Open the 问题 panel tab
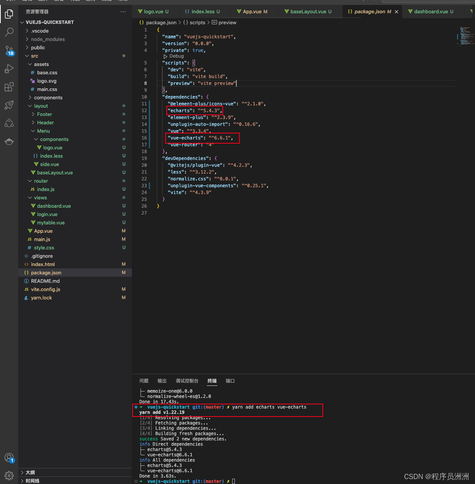Viewport: 475px width, 484px height. click(x=144, y=381)
